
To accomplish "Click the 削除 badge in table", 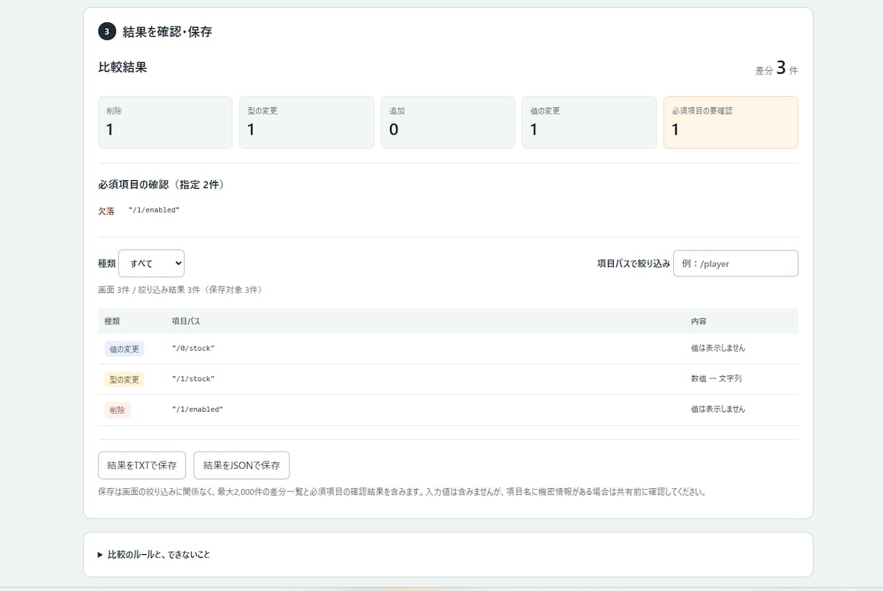I will (x=117, y=410).
